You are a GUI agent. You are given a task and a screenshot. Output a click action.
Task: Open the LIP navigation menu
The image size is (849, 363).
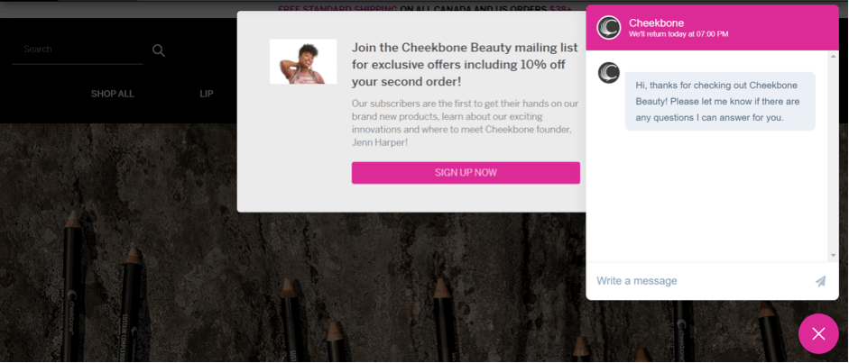[x=207, y=94]
